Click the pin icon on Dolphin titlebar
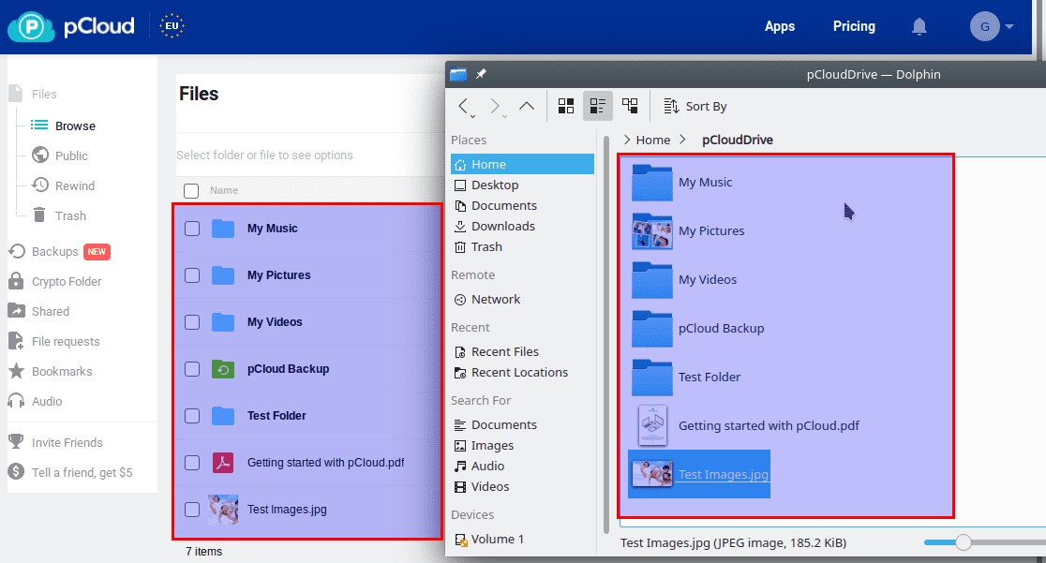 [481, 74]
